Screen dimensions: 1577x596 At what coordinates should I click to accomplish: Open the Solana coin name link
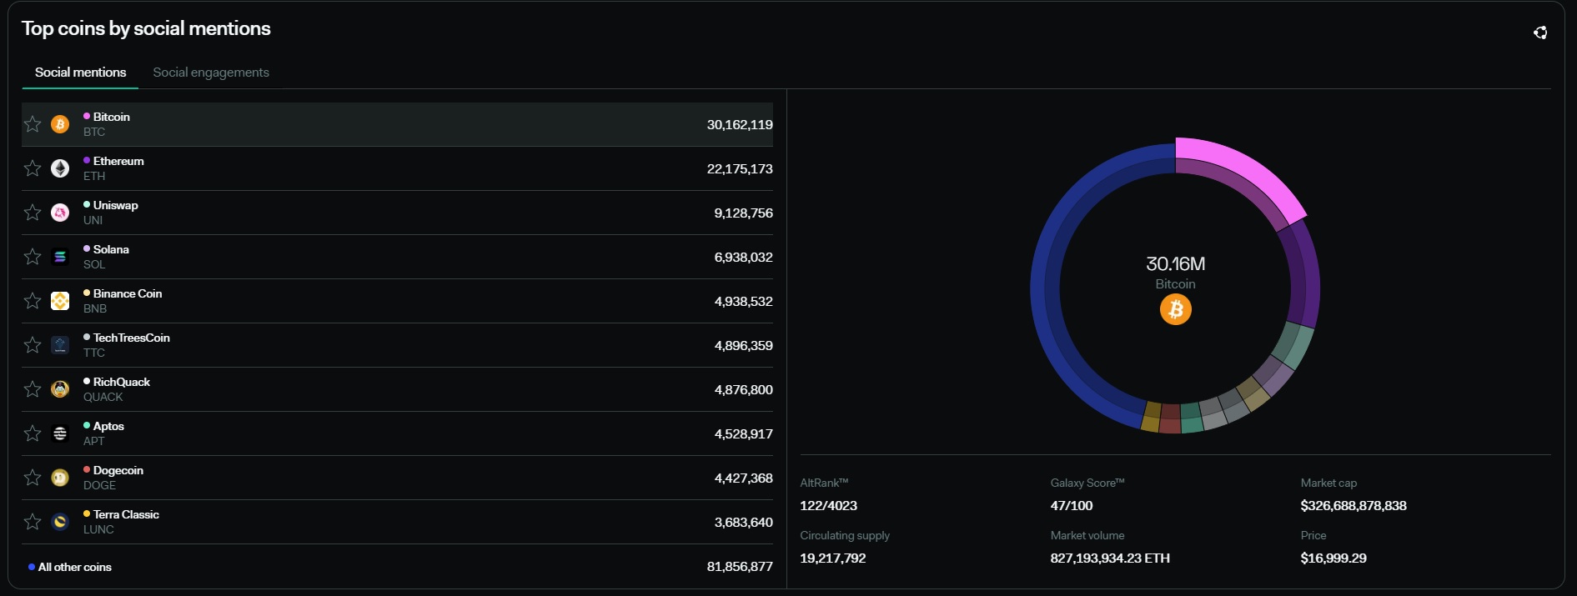[111, 249]
